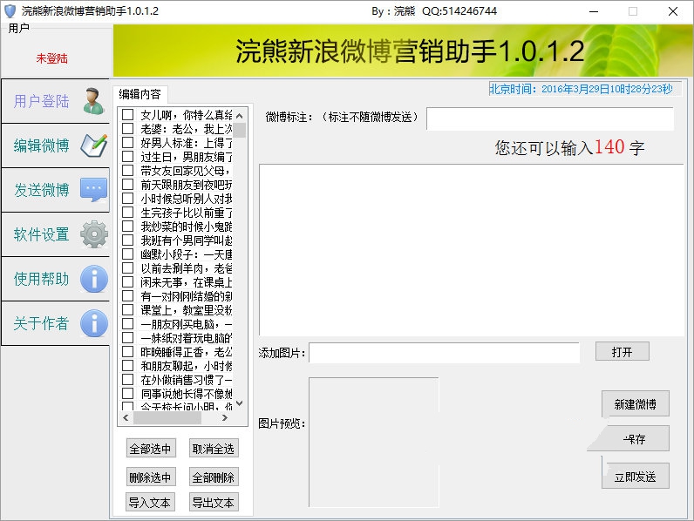Check the box for 同事说她长得不像 row
The width and height of the screenshot is (694, 521).
[128, 394]
